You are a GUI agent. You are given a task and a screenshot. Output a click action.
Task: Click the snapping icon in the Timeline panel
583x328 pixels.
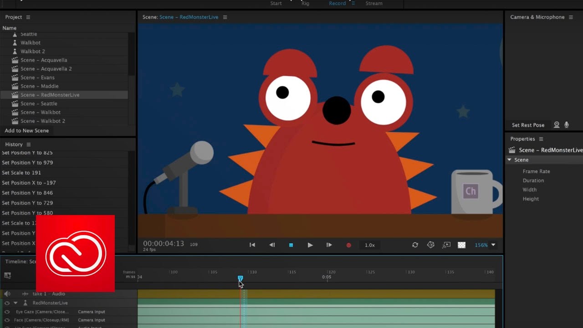7,275
